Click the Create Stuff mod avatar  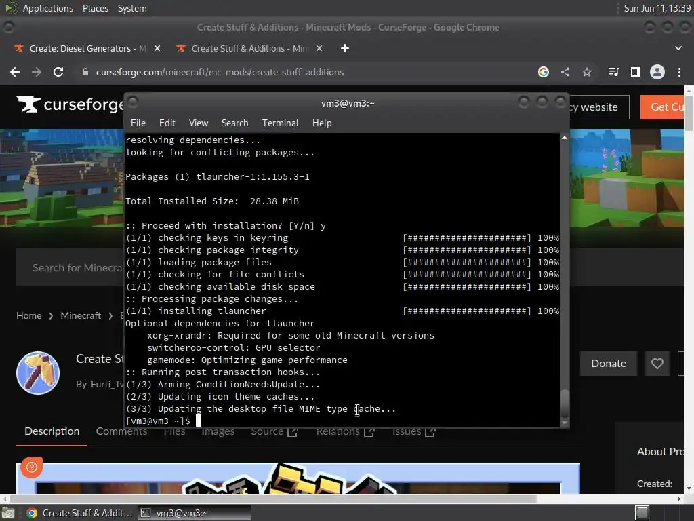(38, 373)
